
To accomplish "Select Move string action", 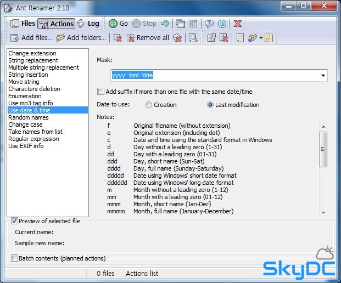I will (48, 82).
